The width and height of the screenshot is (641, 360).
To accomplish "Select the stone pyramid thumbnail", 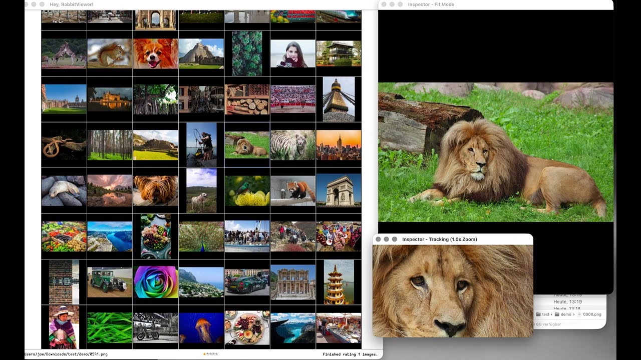I will [x=201, y=53].
